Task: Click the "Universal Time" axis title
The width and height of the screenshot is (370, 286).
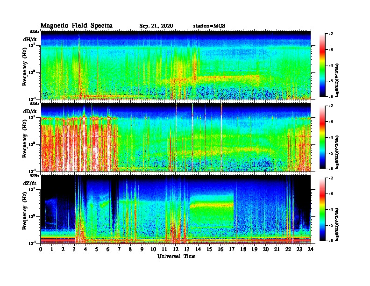Action: click(176, 256)
